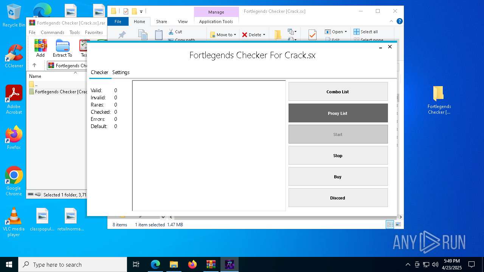Open the notification center icon

point(472,264)
